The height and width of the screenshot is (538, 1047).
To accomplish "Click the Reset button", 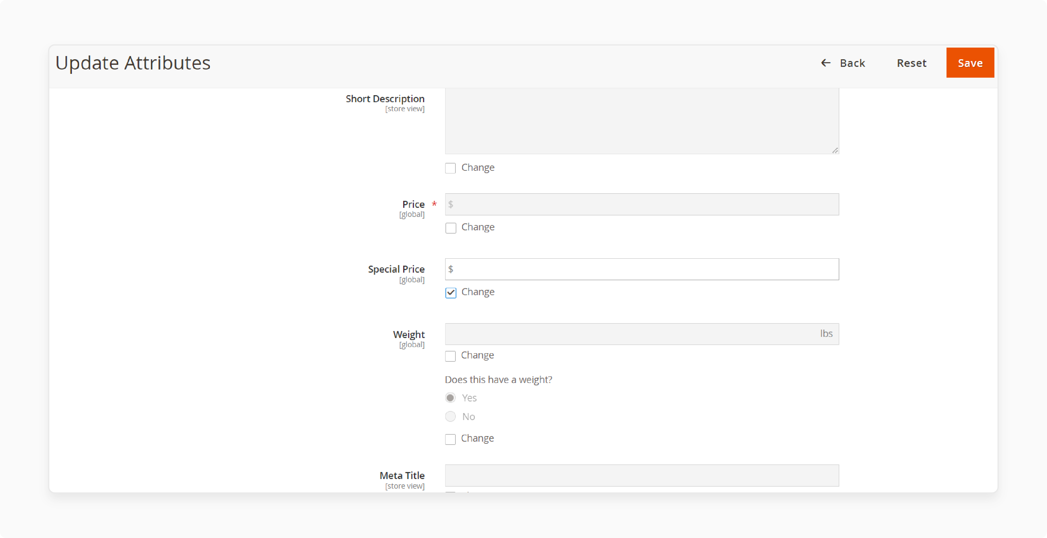I will point(911,63).
